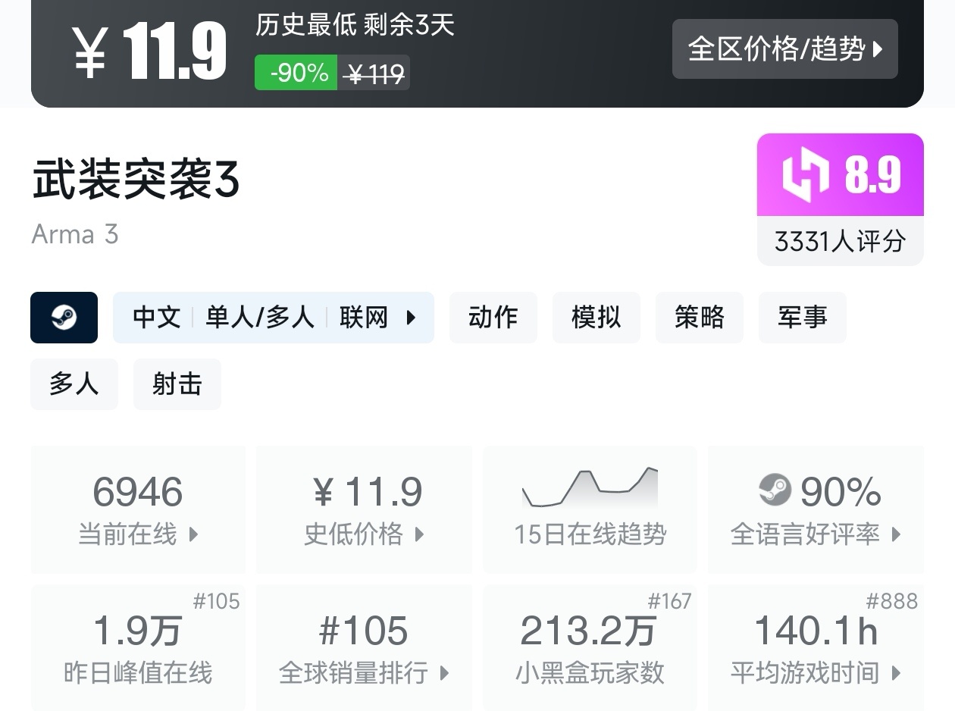This screenshot has height=711, width=955.
Task: Tap the -90% discount label
Action: click(296, 73)
